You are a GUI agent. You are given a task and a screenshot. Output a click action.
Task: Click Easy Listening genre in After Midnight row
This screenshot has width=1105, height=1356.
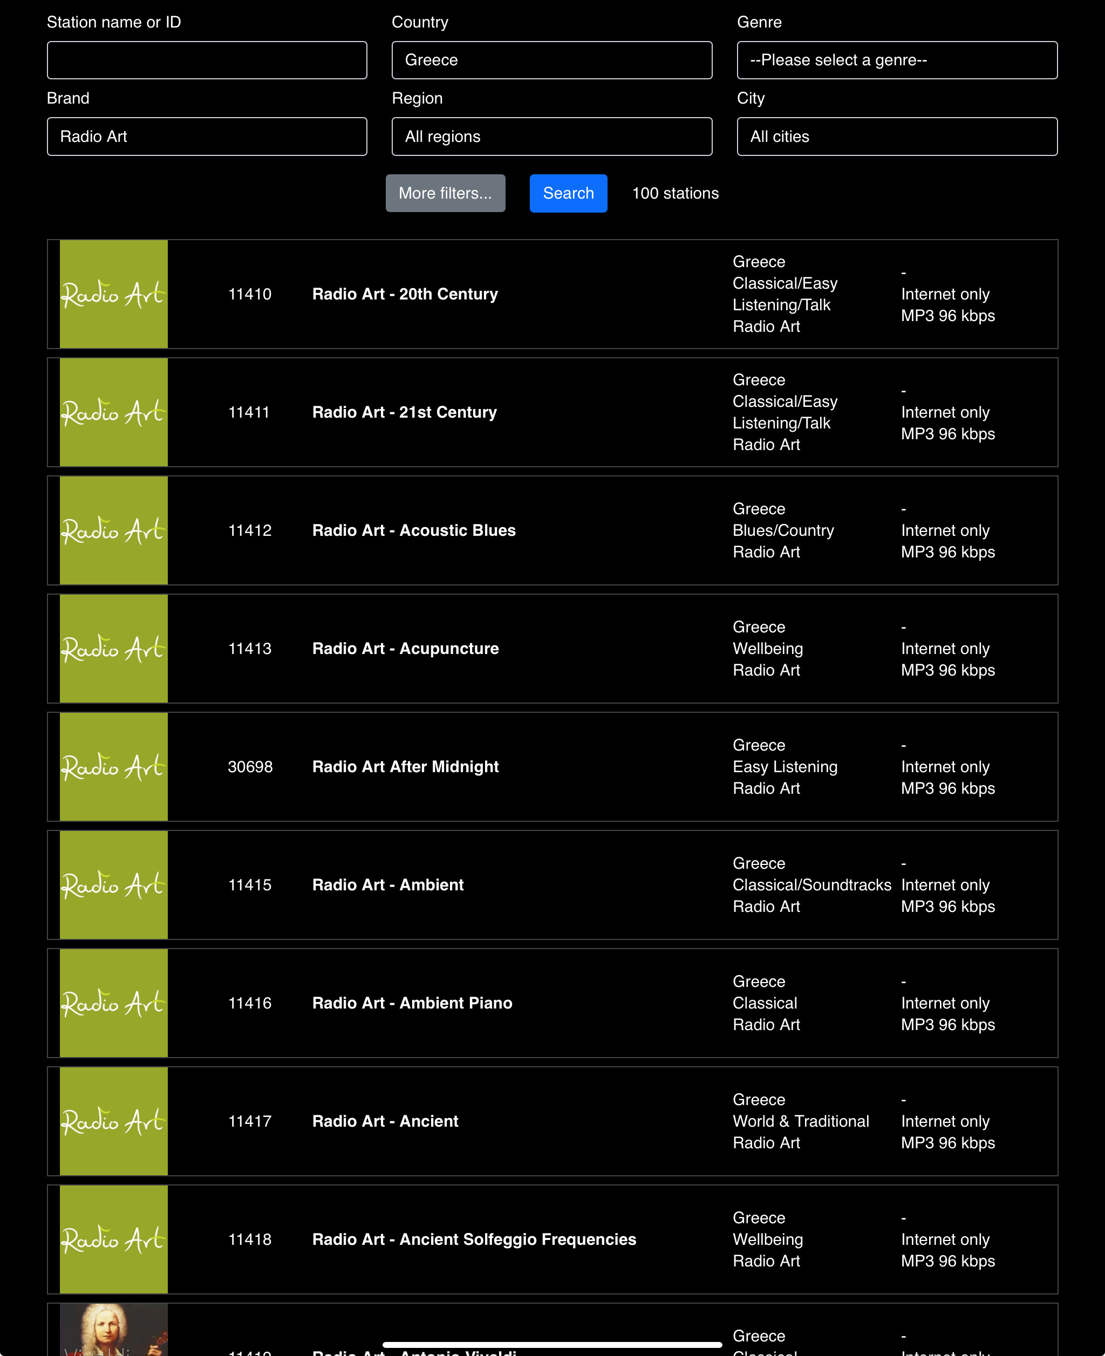pyautogui.click(x=785, y=766)
